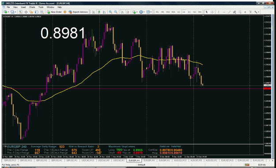Show the Market Watch window icon
Screen dimensions: 276x168
coord(21,12)
